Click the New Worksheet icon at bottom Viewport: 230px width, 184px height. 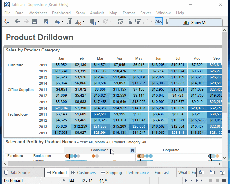tap(202, 173)
